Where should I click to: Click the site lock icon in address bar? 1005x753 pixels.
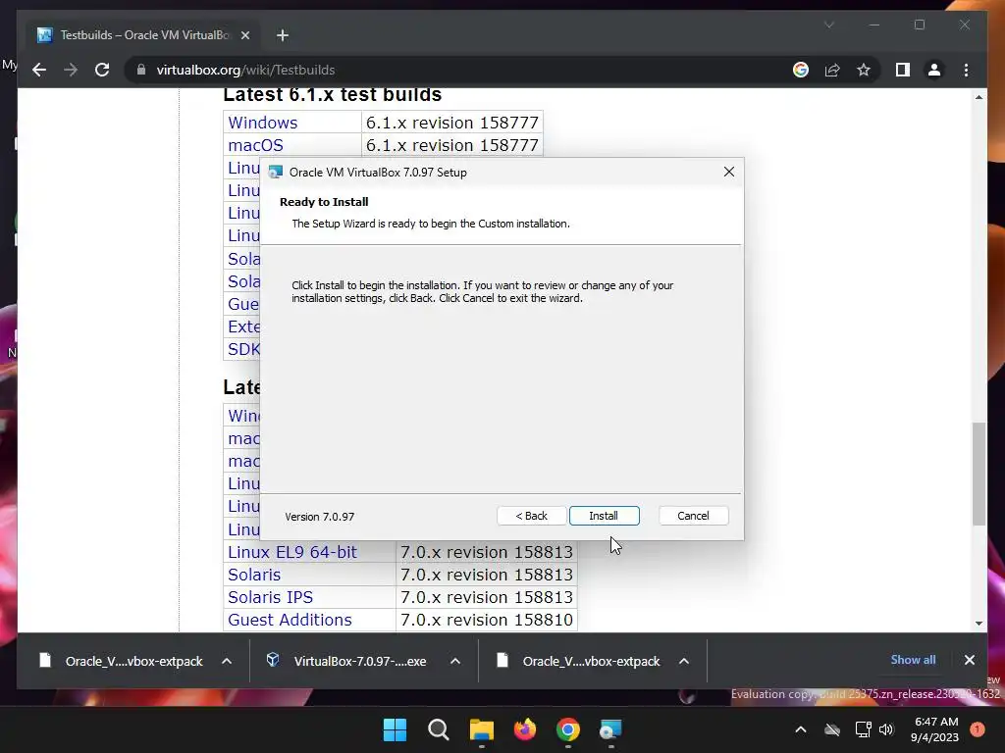(141, 70)
